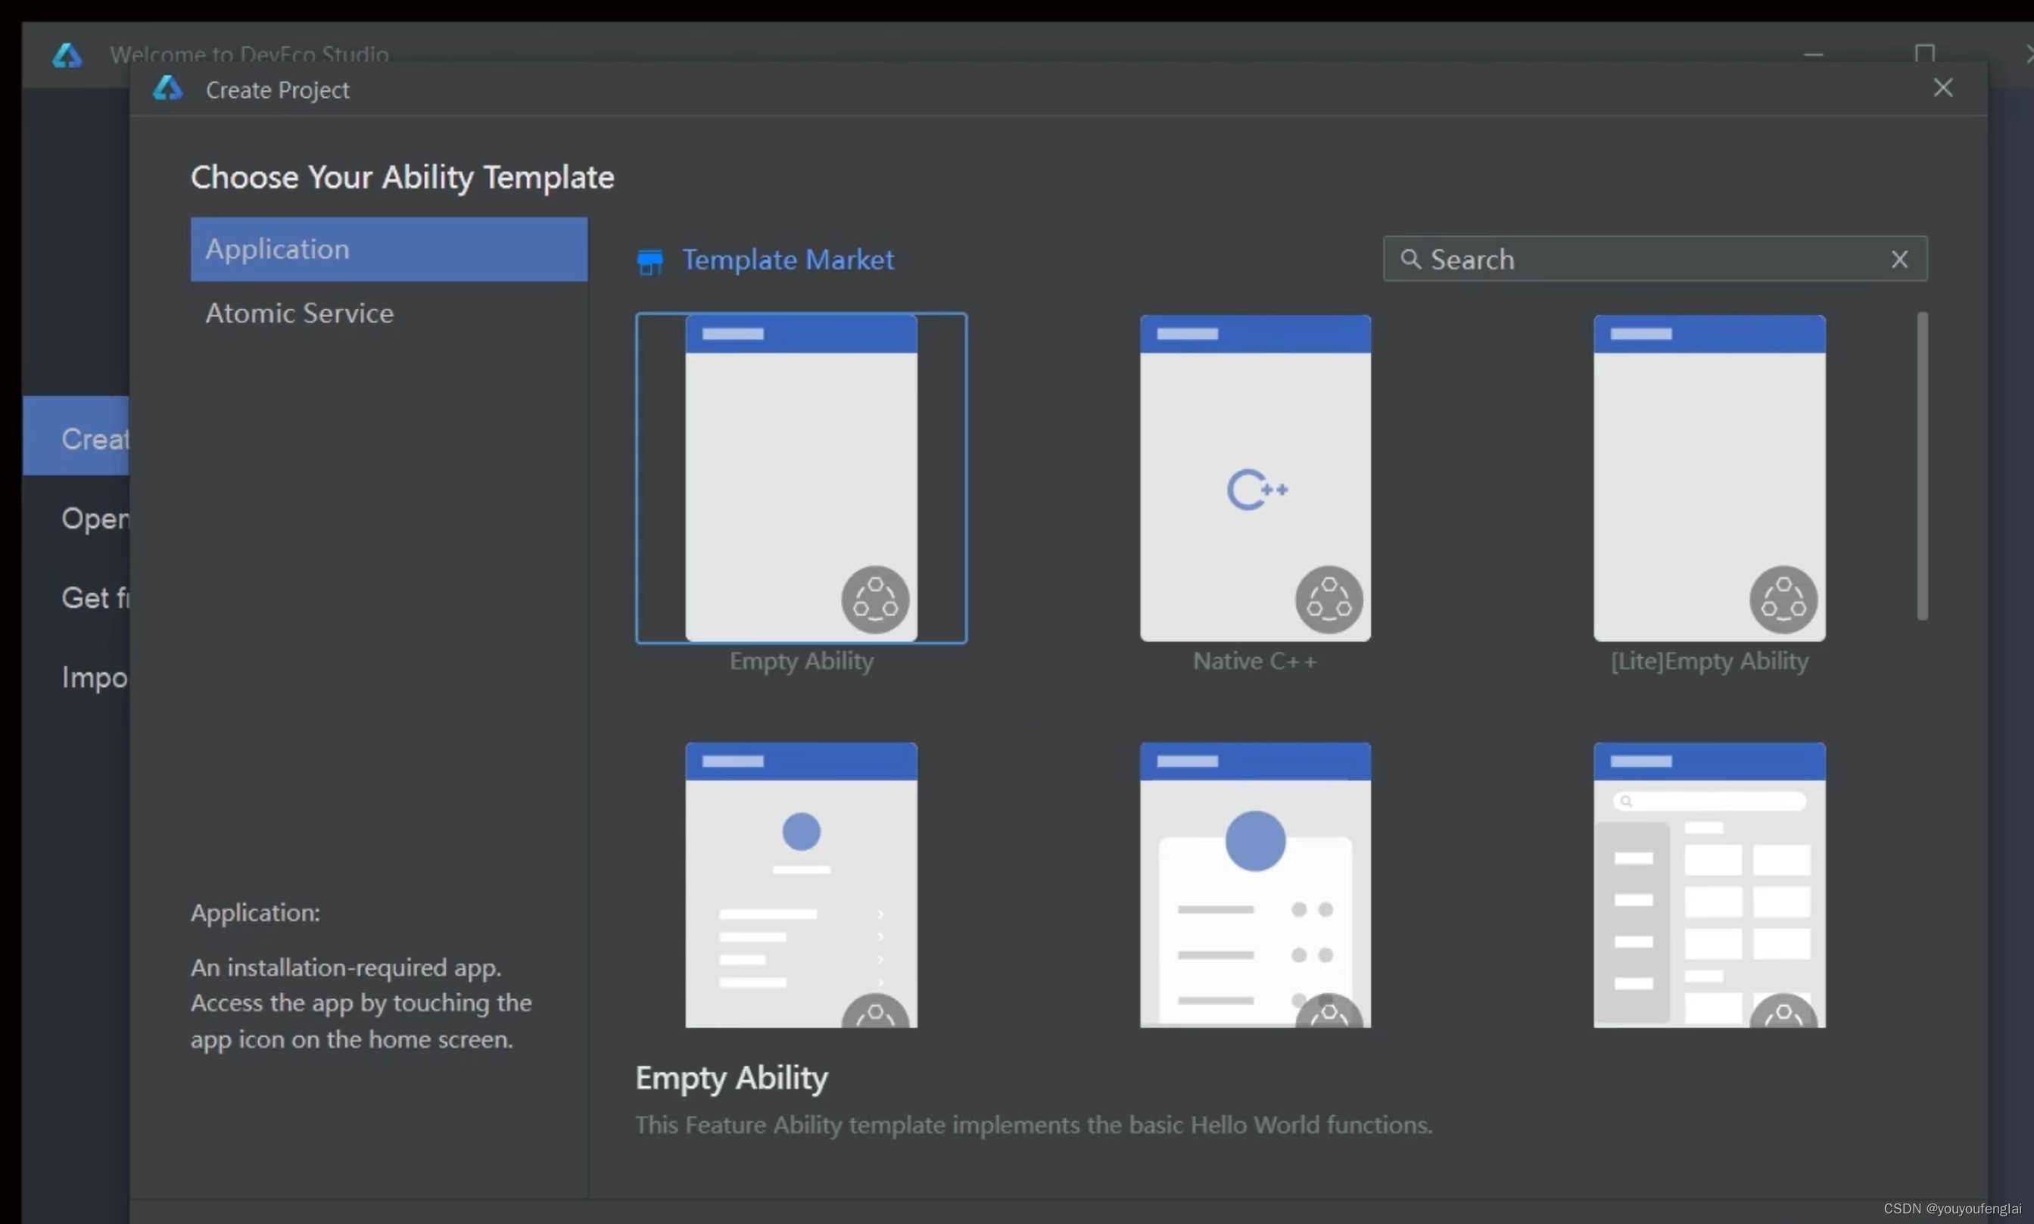The height and width of the screenshot is (1224, 2034).
Task: Click the Empty Ability label under first card
Action: pos(801,662)
